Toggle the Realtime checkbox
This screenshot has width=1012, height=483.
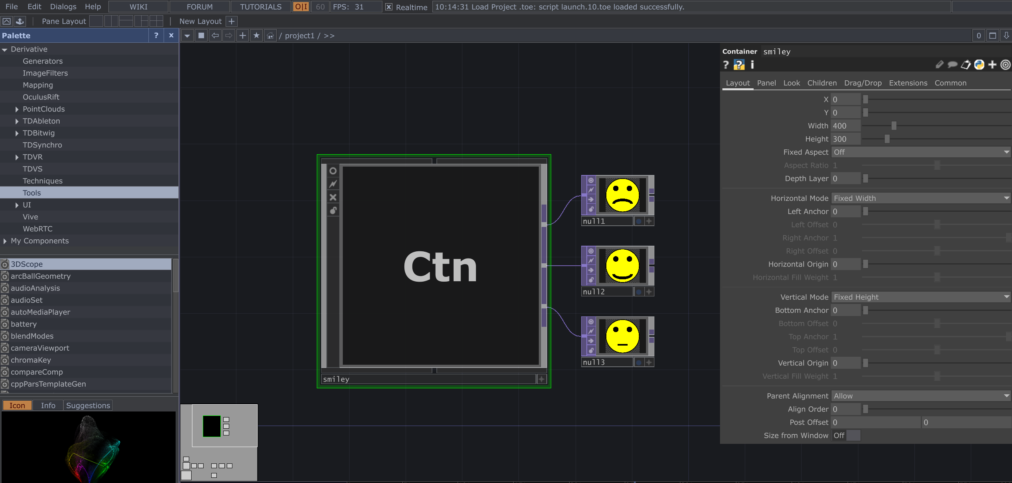pos(388,7)
